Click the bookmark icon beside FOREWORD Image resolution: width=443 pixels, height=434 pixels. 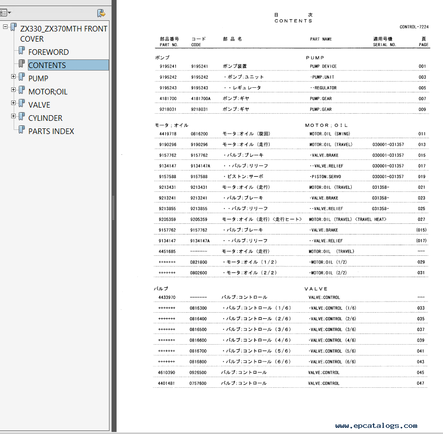point(22,50)
